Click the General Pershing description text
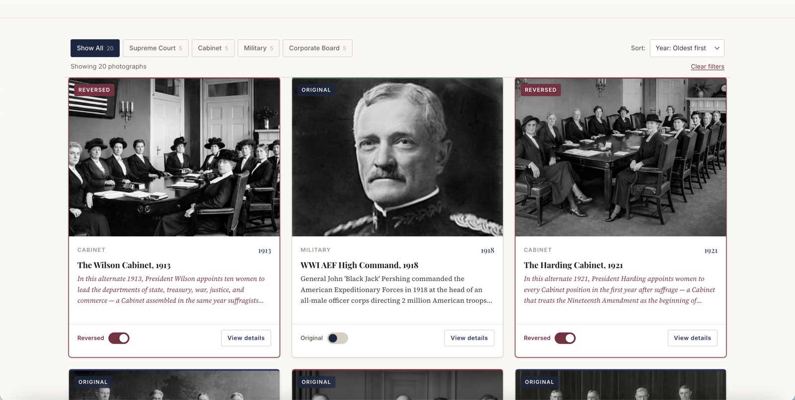 pos(397,290)
